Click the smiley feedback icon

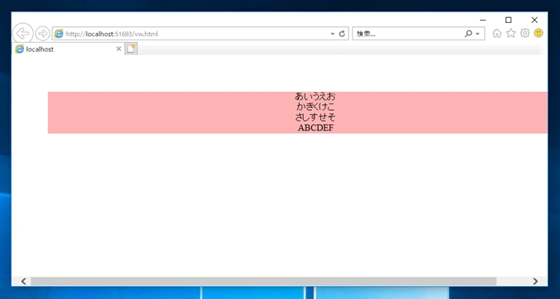[539, 33]
